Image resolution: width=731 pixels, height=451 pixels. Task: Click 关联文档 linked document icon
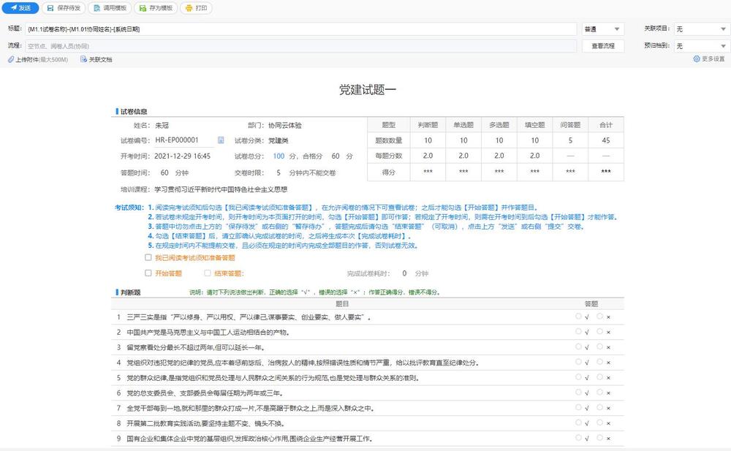coord(83,59)
